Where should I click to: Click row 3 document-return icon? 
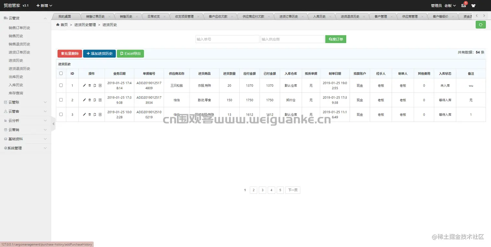pos(95,114)
